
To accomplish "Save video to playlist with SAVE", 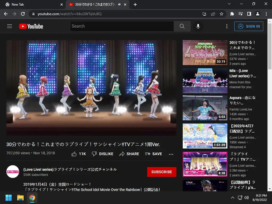I will tap(154, 154).
